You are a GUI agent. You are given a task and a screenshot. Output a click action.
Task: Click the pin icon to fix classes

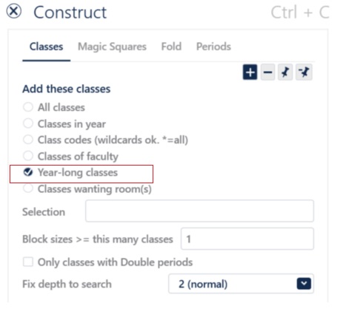[x=285, y=72]
